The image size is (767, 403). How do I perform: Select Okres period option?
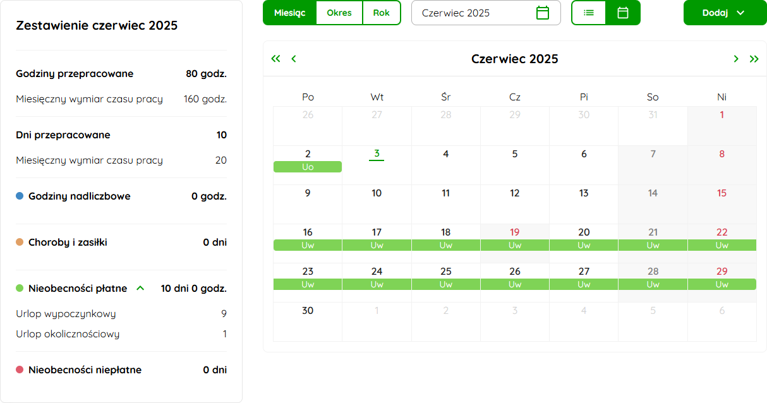[x=339, y=13]
